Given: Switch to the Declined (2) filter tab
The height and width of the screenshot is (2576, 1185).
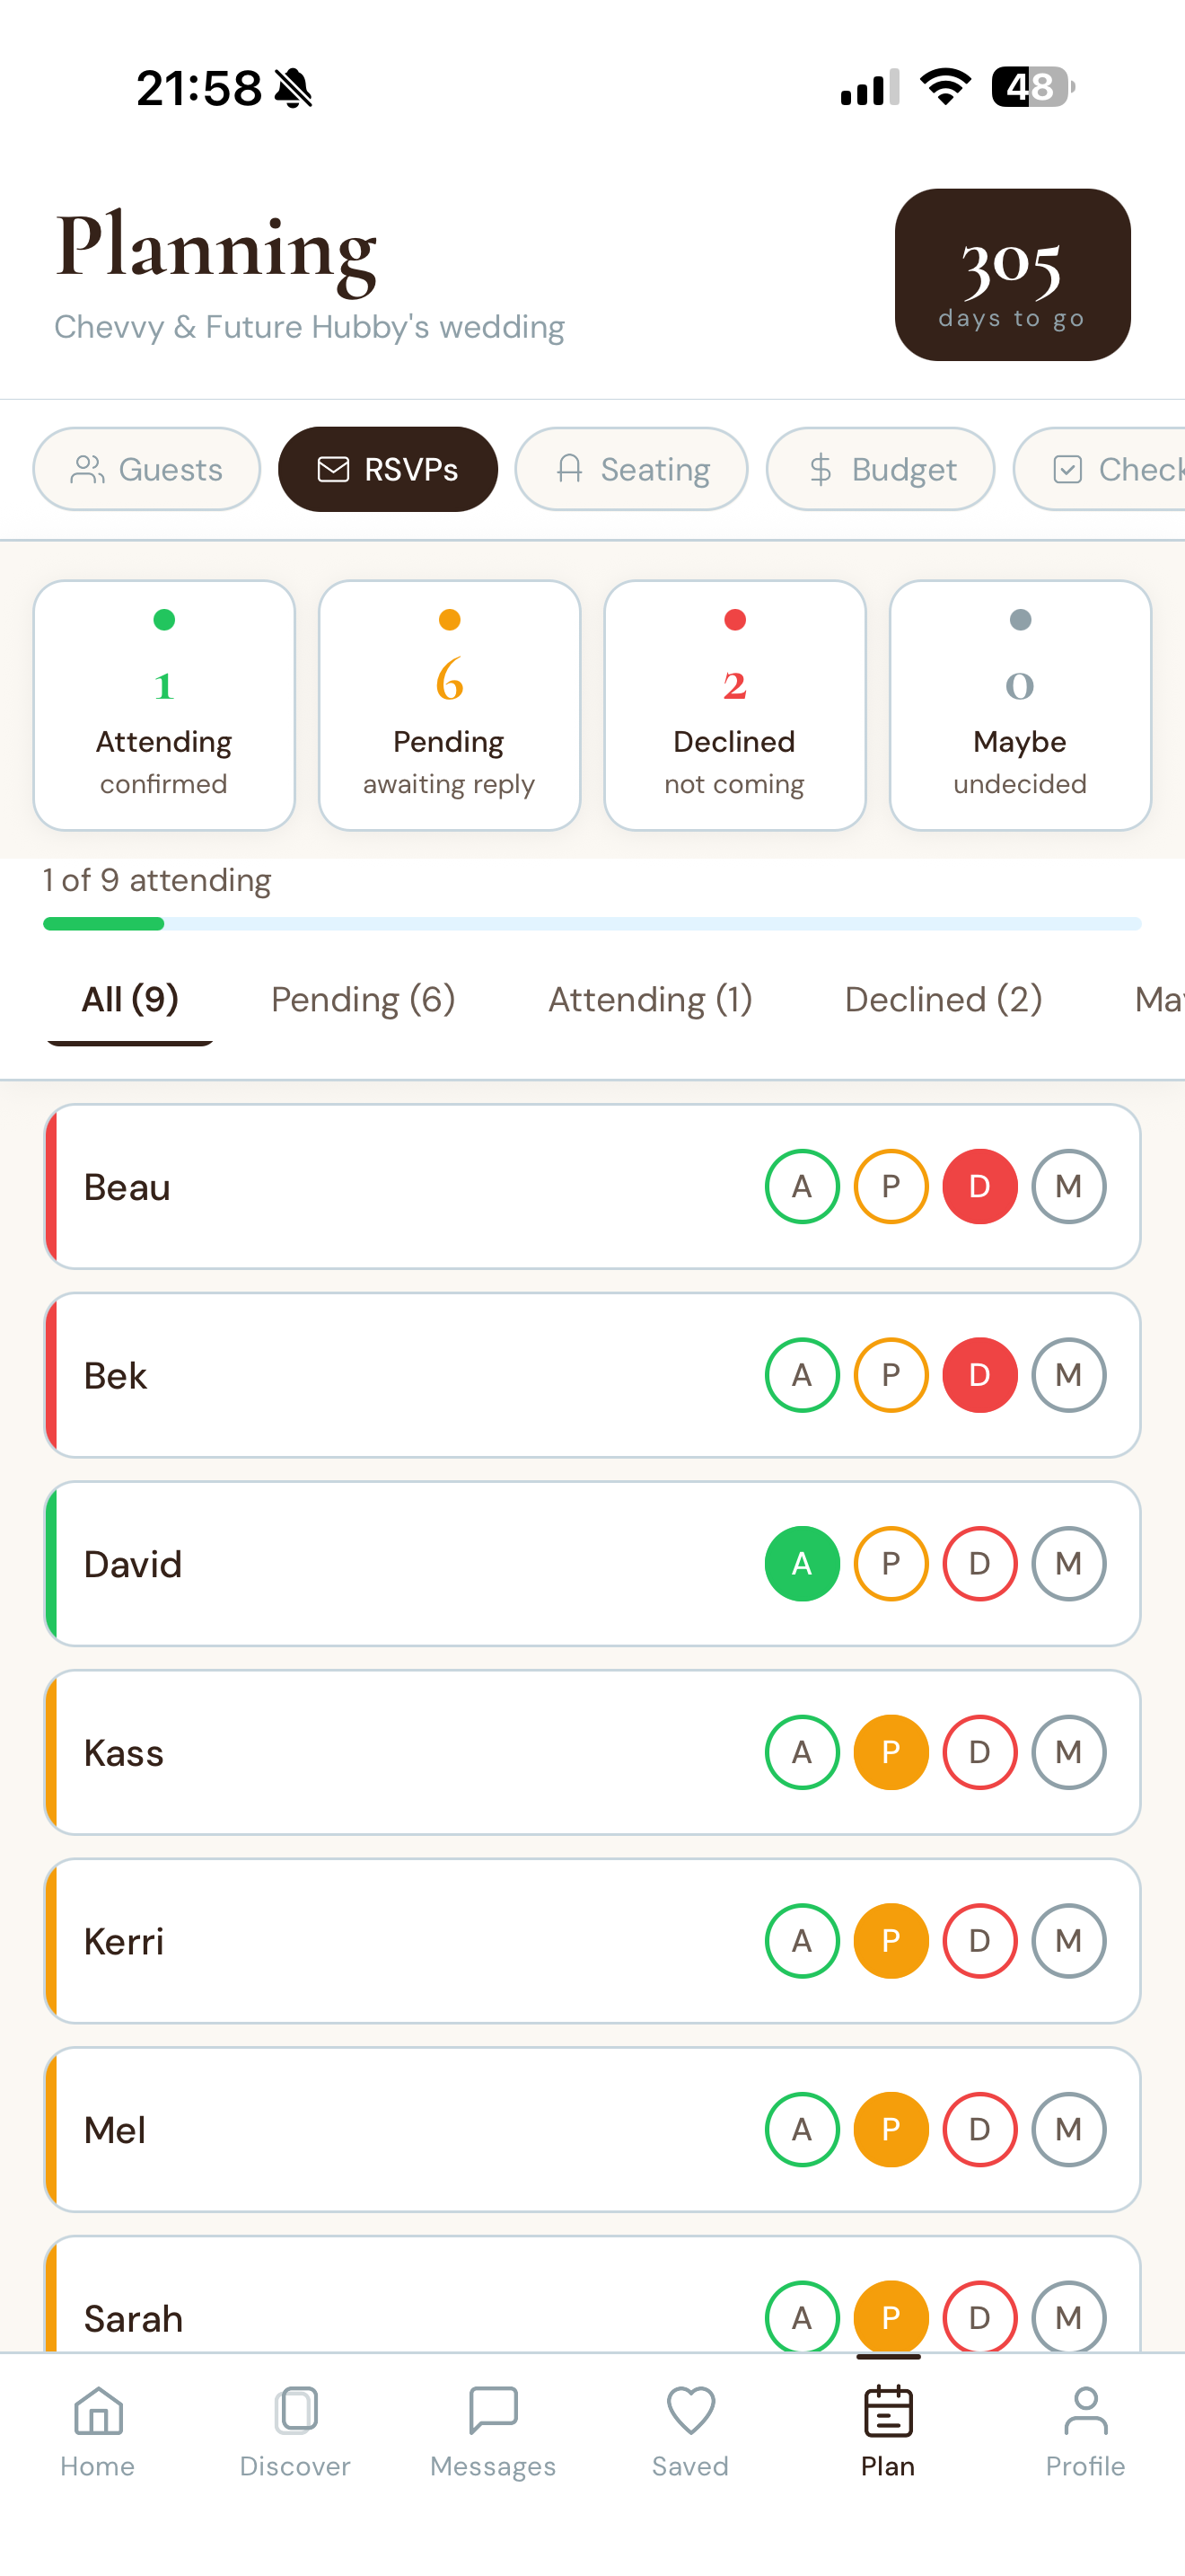Looking at the screenshot, I should [x=944, y=999].
